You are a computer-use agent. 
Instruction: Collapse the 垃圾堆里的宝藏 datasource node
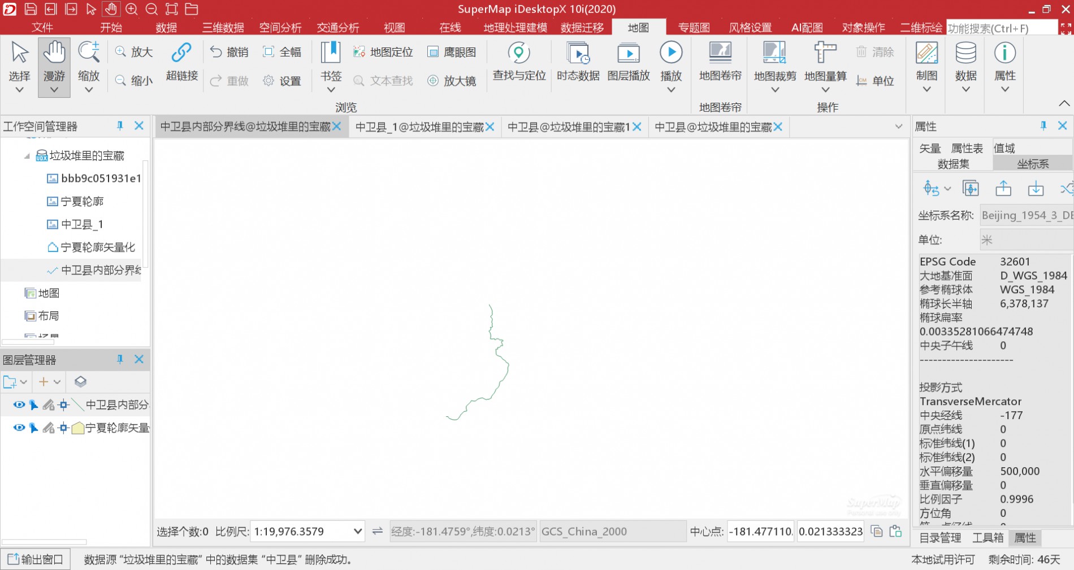27,155
